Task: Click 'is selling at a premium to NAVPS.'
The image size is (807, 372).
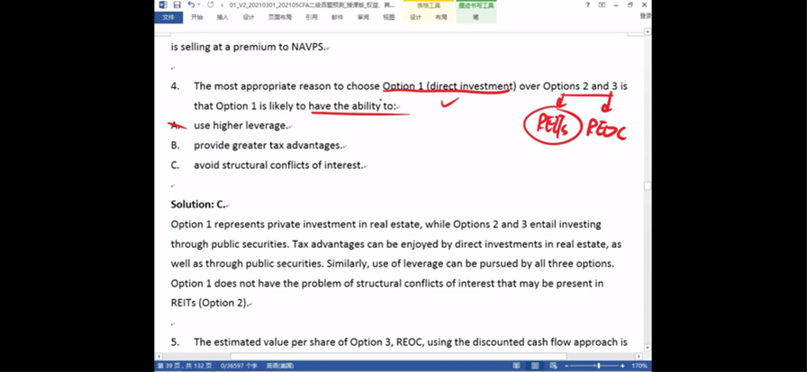Action: [248, 48]
